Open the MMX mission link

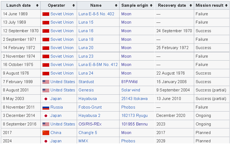pyautogui.click(x=83, y=141)
